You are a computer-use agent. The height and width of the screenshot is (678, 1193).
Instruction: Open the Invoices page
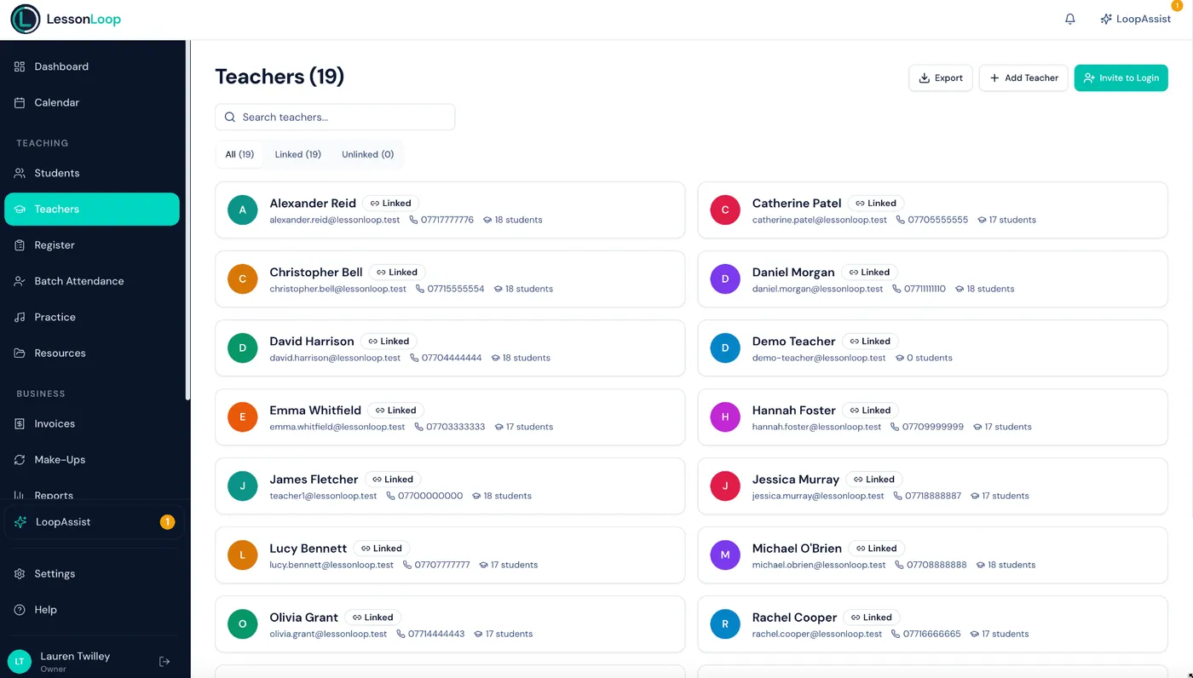click(x=54, y=423)
